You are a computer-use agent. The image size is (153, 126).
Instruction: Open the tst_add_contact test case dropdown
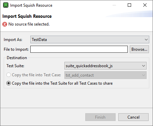click(105, 75)
